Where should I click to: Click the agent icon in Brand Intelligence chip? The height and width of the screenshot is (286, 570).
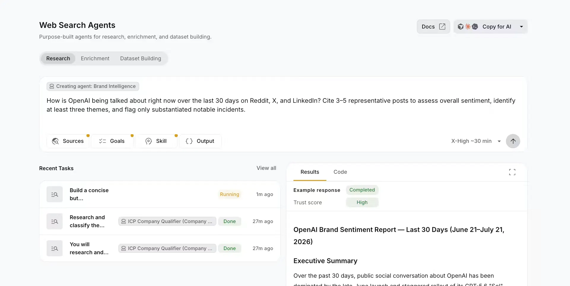click(x=52, y=86)
